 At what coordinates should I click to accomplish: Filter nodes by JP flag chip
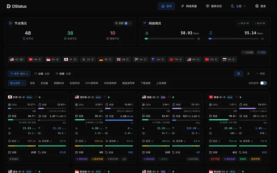coord(70,60)
